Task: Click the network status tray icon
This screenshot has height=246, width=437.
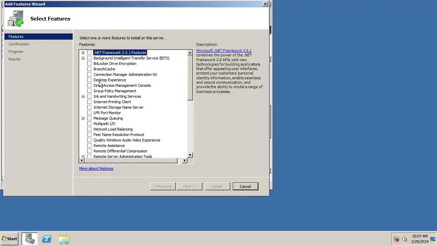Action: [396, 239]
